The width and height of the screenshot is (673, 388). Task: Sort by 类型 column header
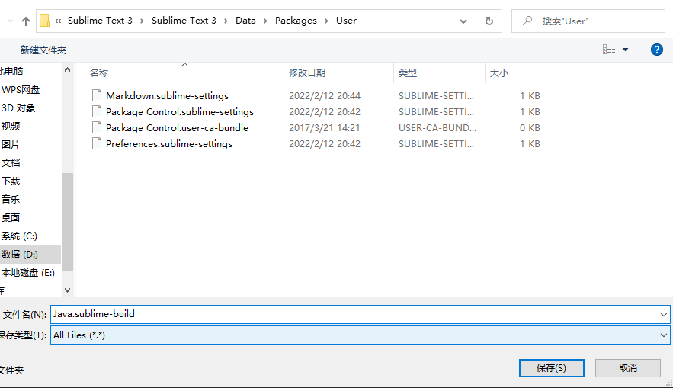coord(407,73)
